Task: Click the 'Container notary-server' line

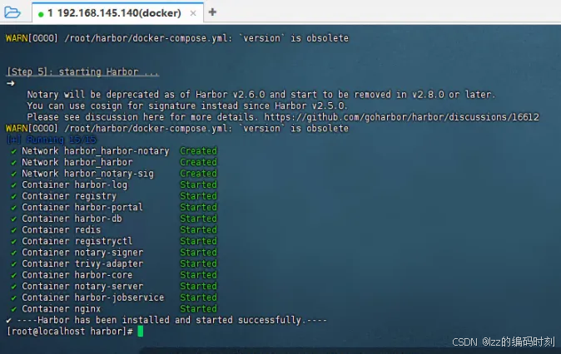Action: 114,286
